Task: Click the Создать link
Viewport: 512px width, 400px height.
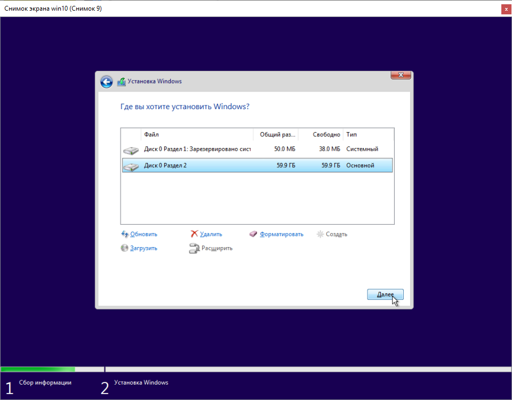Action: [x=337, y=234]
